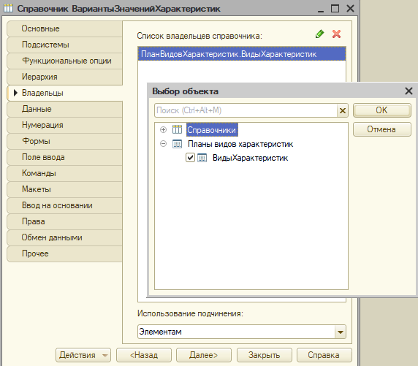Click the Закрыть button
Viewport: 418px width, 366px height.
pos(265,355)
